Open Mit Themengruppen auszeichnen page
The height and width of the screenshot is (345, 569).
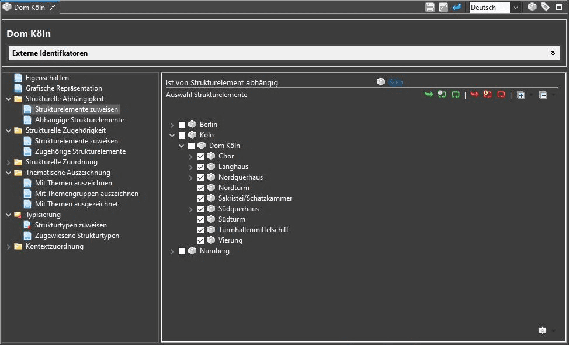[x=86, y=194]
